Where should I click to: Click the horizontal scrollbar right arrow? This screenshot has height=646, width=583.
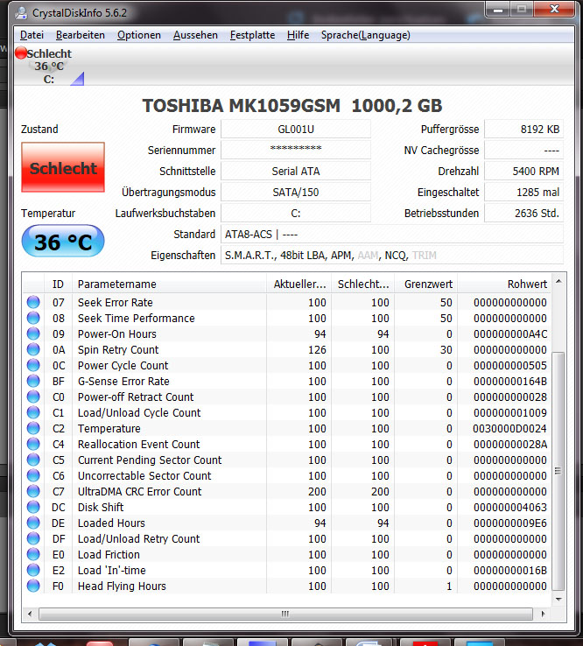point(543,614)
